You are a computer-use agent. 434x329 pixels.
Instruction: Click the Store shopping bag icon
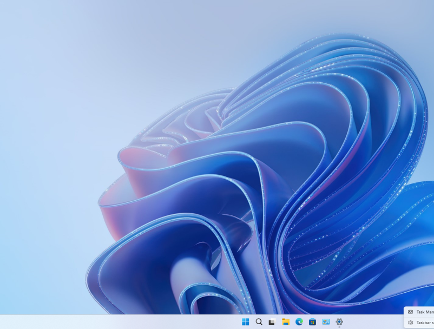click(313, 322)
